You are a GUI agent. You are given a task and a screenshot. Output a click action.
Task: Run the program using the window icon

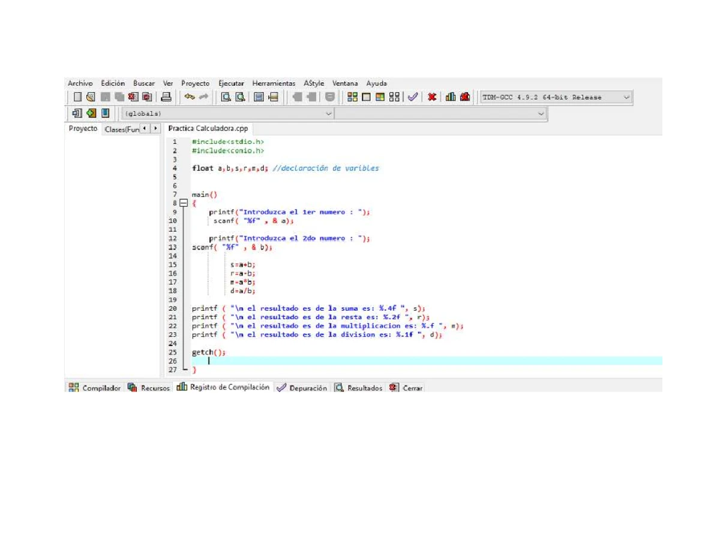tap(367, 97)
